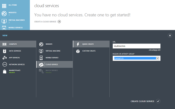Click the Websites globe icon in sidebar

click(x=4, y=14)
